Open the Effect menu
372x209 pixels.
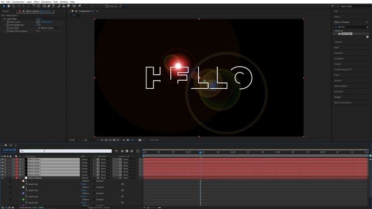[x=36, y=2]
